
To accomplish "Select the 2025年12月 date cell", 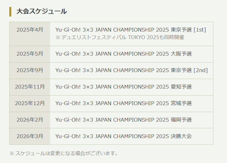I will 30,104.
